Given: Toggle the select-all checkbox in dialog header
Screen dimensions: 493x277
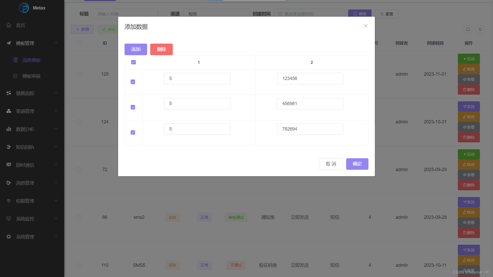Looking at the screenshot, I should tap(134, 62).
